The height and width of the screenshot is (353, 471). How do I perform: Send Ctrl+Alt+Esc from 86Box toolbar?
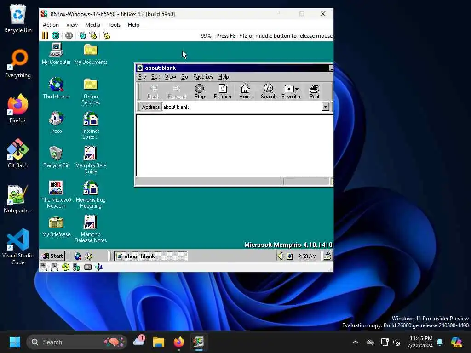[x=93, y=35]
